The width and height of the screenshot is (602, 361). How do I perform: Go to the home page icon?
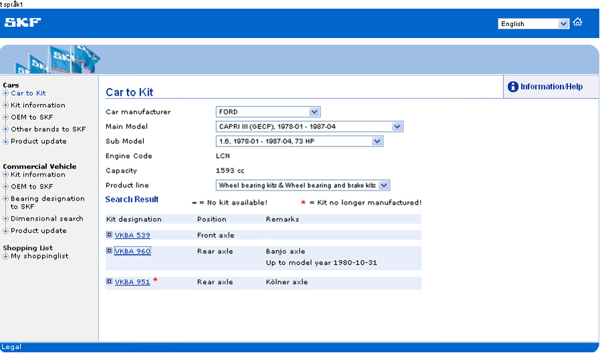[x=577, y=22]
